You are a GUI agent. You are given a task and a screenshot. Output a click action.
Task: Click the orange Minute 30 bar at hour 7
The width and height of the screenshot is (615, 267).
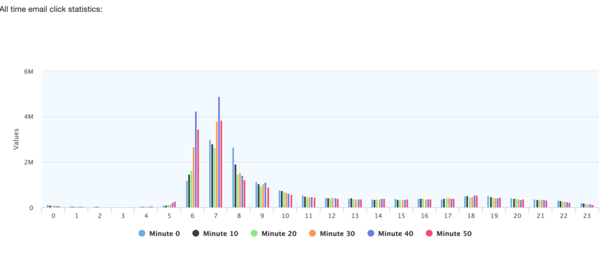click(x=216, y=165)
